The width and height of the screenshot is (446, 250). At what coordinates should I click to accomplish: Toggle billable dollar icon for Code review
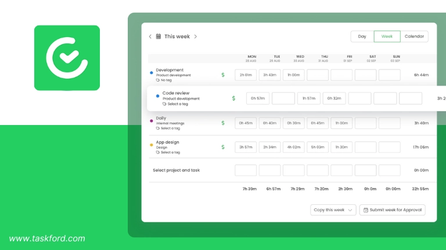pos(233,98)
